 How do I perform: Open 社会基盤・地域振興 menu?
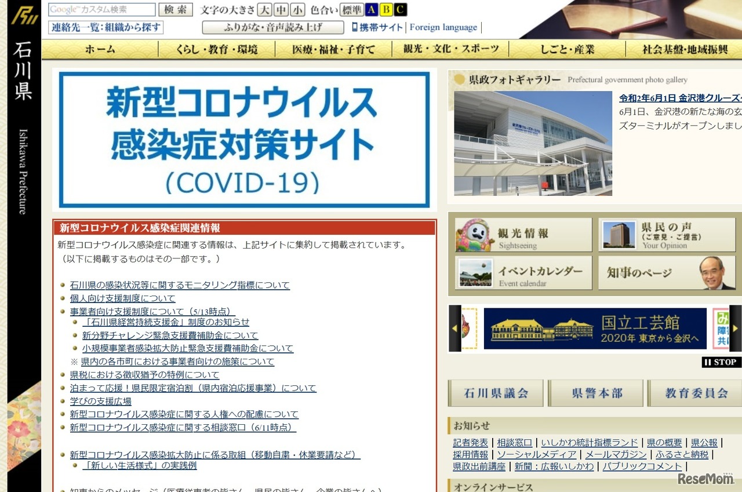tap(685, 50)
